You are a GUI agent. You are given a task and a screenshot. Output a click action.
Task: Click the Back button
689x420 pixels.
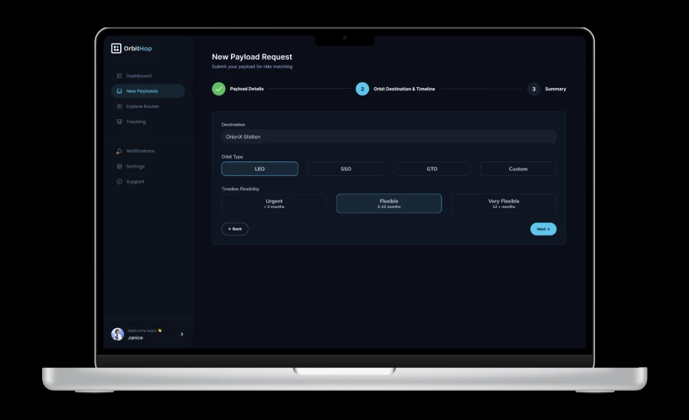tap(235, 229)
